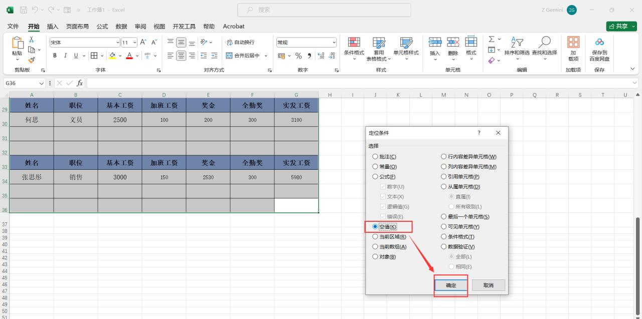The height and width of the screenshot is (319, 642).
Task: Click the Add-ins (加载项) icon
Action: coord(573,42)
